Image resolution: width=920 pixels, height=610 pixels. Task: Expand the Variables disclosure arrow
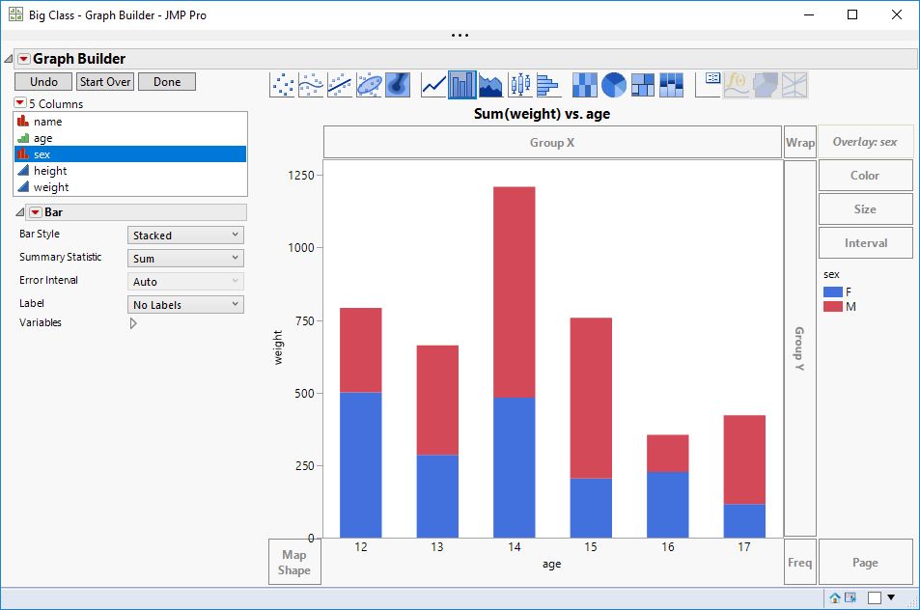click(x=133, y=323)
